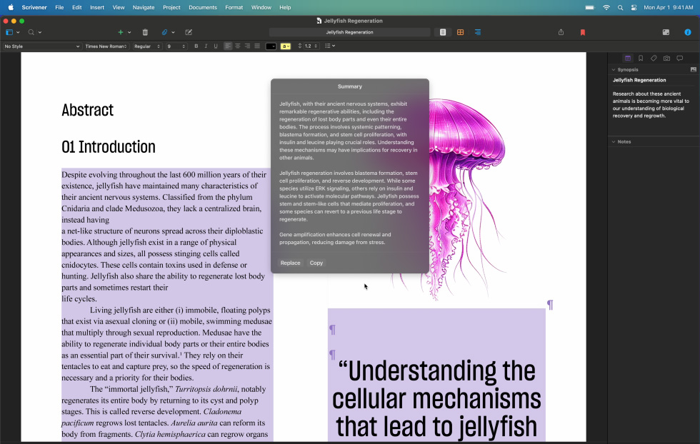Toggle underline formatting
The height and width of the screenshot is (444, 700).
(x=216, y=46)
